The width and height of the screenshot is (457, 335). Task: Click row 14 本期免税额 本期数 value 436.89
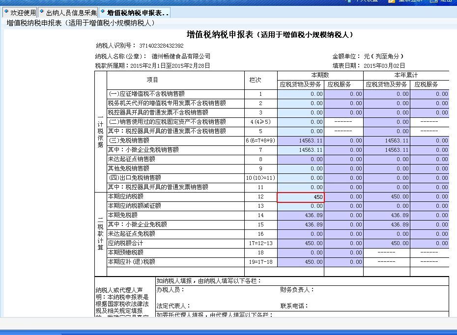(300, 215)
